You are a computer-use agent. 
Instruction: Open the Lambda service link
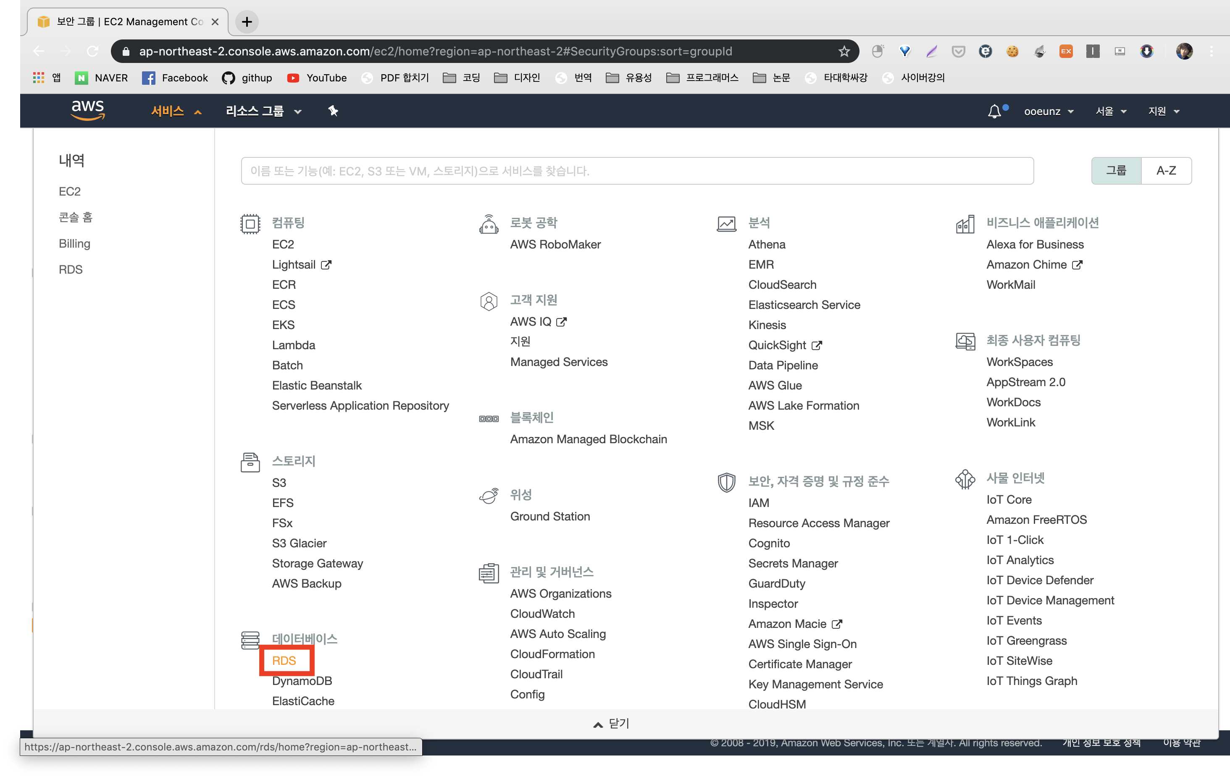point(294,345)
